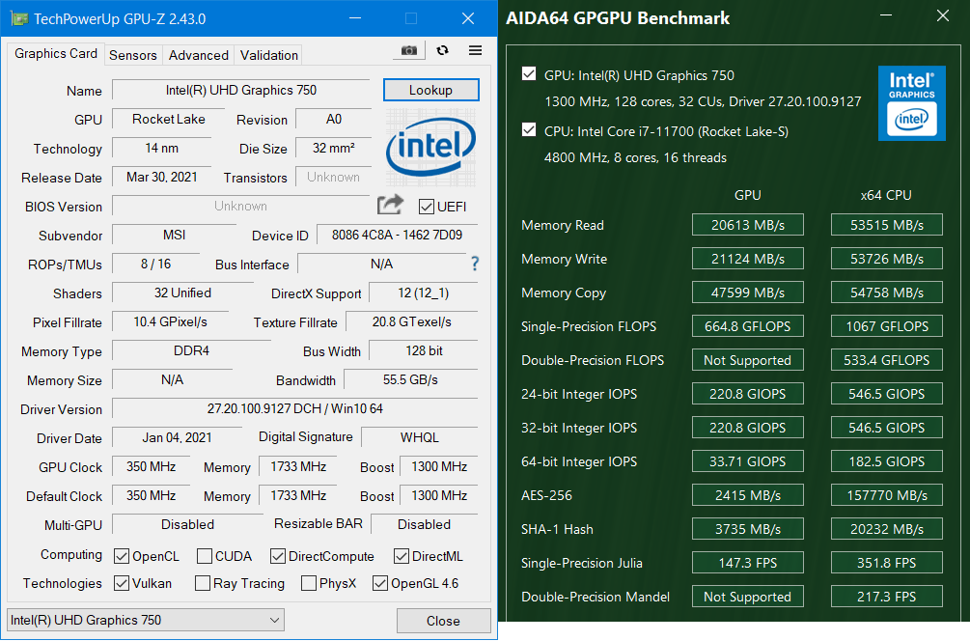The width and height of the screenshot is (970, 641).
Task: Click the GPU-Z title bar app icon
Action: (20, 18)
